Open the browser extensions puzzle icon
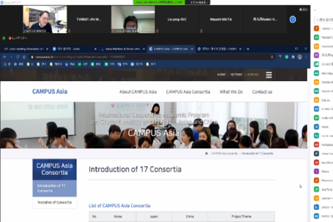Screen dimensions: 333x222 tap(293, 57)
